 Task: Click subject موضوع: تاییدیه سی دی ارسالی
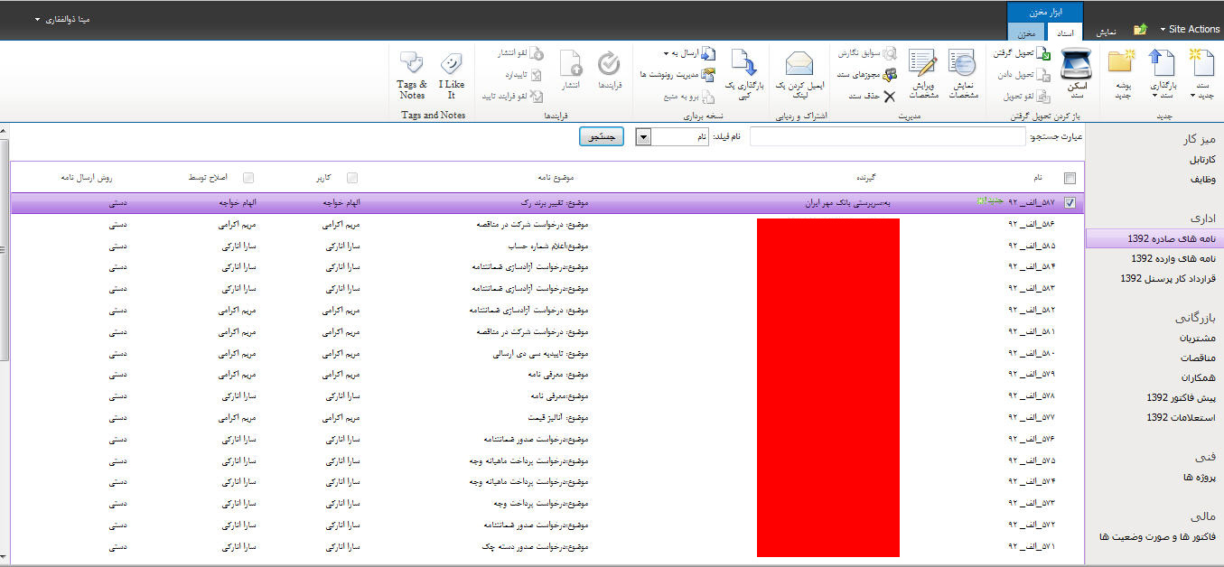542,354
